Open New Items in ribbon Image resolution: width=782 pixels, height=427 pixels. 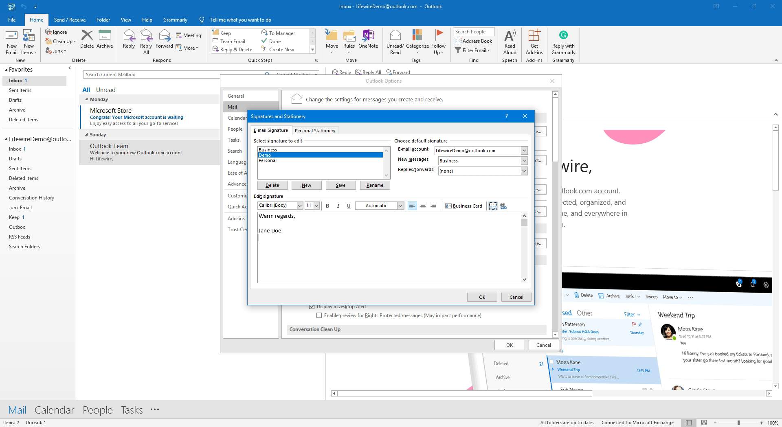pyautogui.click(x=29, y=42)
